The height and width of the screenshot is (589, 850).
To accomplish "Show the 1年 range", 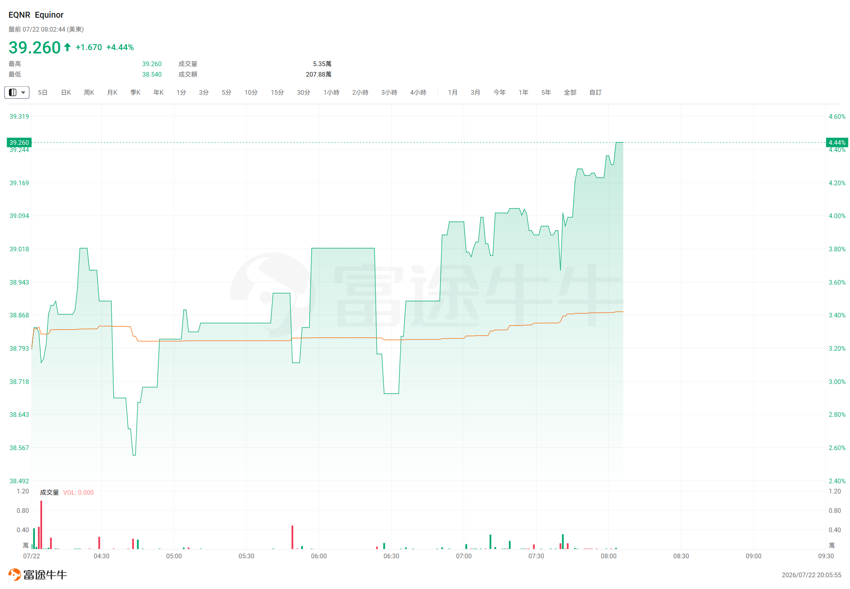I will [524, 92].
